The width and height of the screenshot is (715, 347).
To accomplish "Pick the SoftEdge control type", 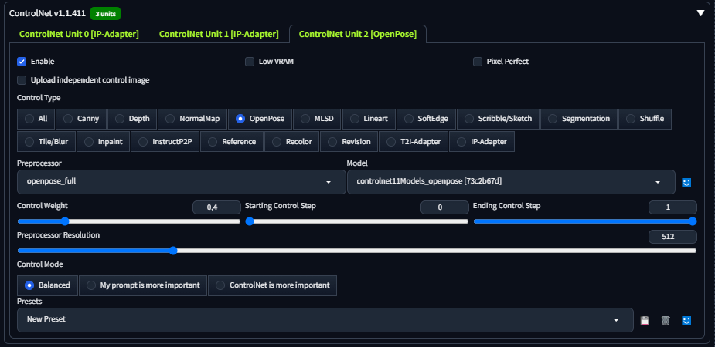I will click(x=426, y=119).
